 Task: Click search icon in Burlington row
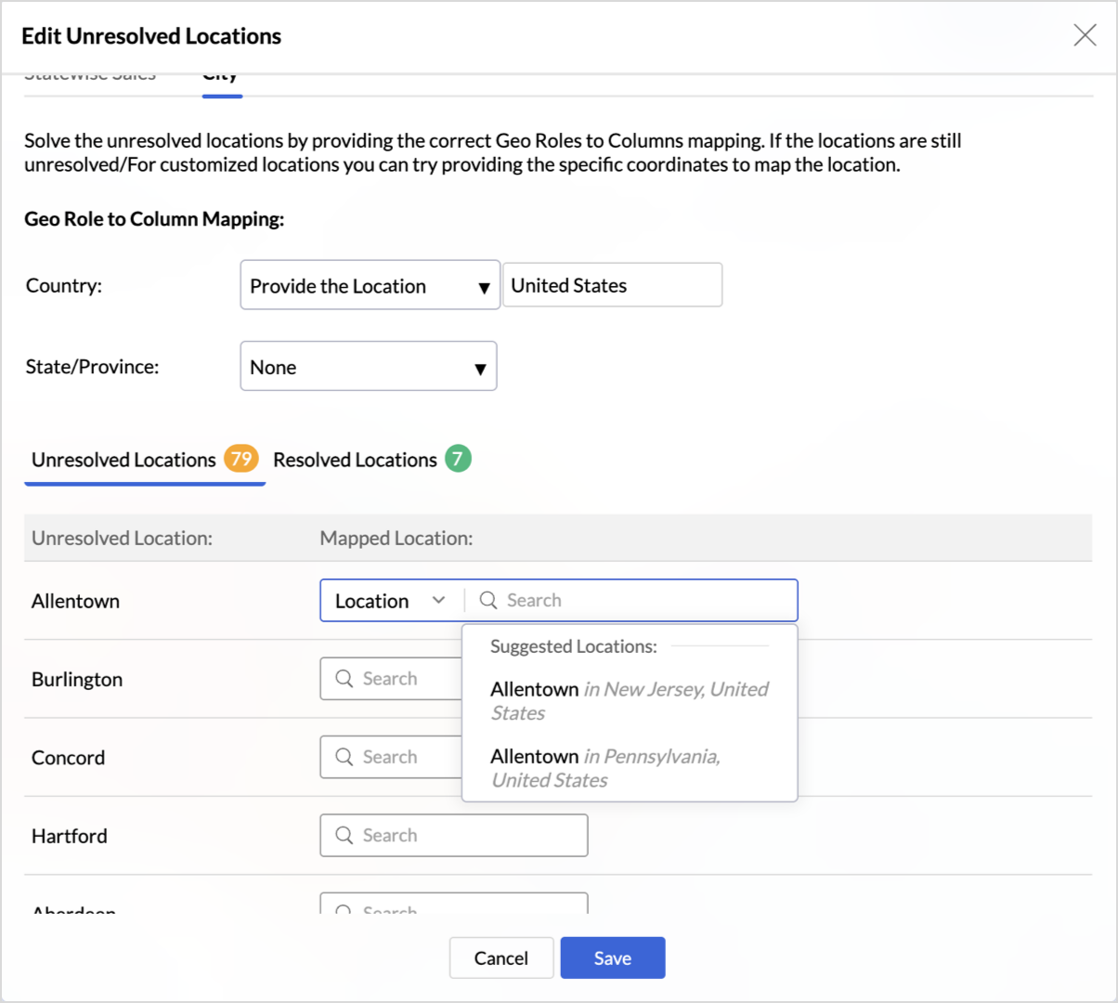[x=344, y=679]
